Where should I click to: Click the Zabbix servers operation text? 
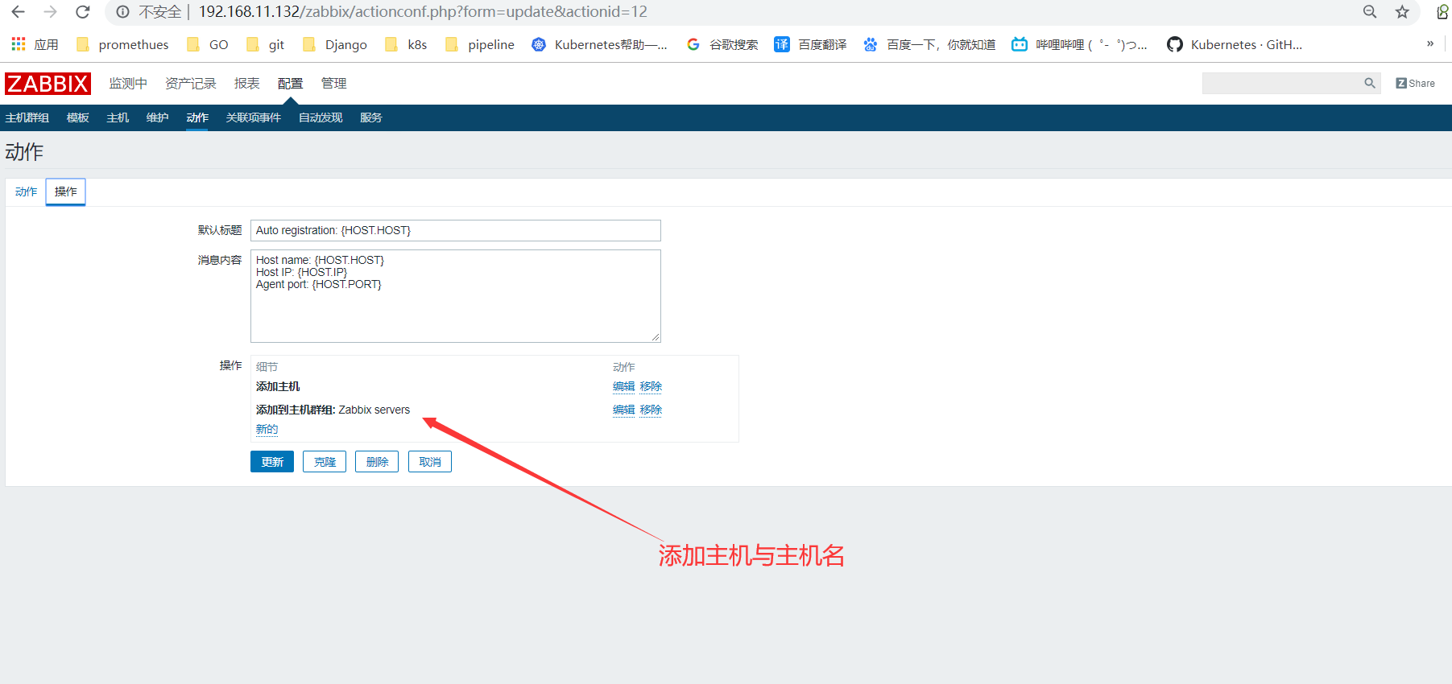[374, 410]
